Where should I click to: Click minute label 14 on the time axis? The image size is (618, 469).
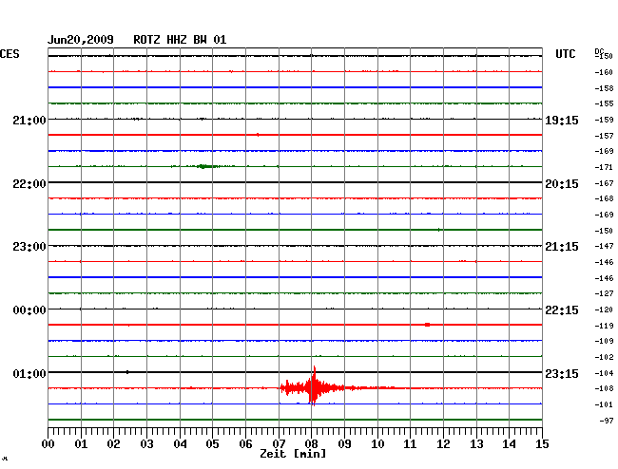509,444
